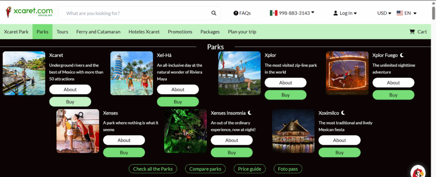Image resolution: width=436 pixels, height=177 pixels.
Task: Click the Foto pass button
Action: point(288,168)
